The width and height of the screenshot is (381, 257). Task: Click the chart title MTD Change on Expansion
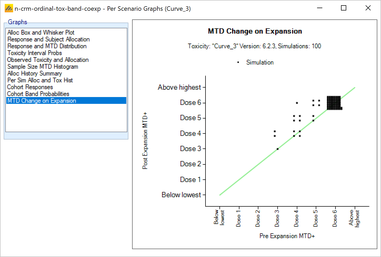point(255,31)
